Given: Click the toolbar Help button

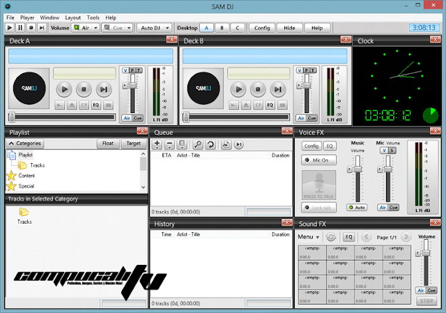Looking at the screenshot, I should pyautogui.click(x=317, y=28).
